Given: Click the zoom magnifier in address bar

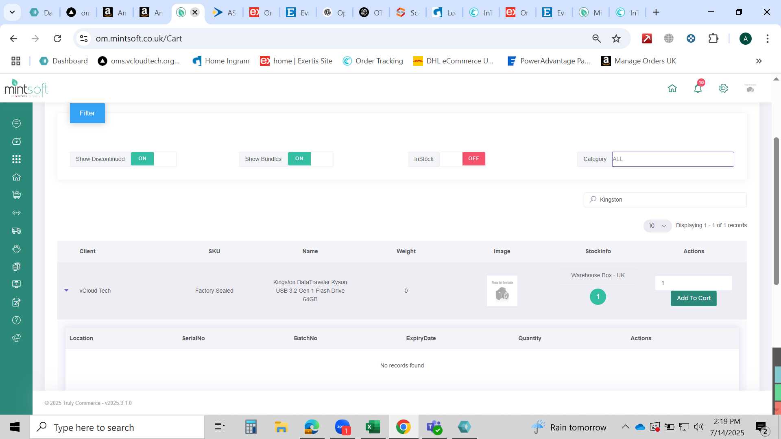Looking at the screenshot, I should (x=596, y=39).
